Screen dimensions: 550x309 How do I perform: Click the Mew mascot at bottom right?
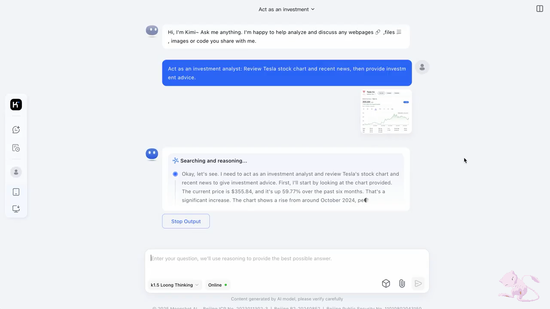(x=519, y=285)
